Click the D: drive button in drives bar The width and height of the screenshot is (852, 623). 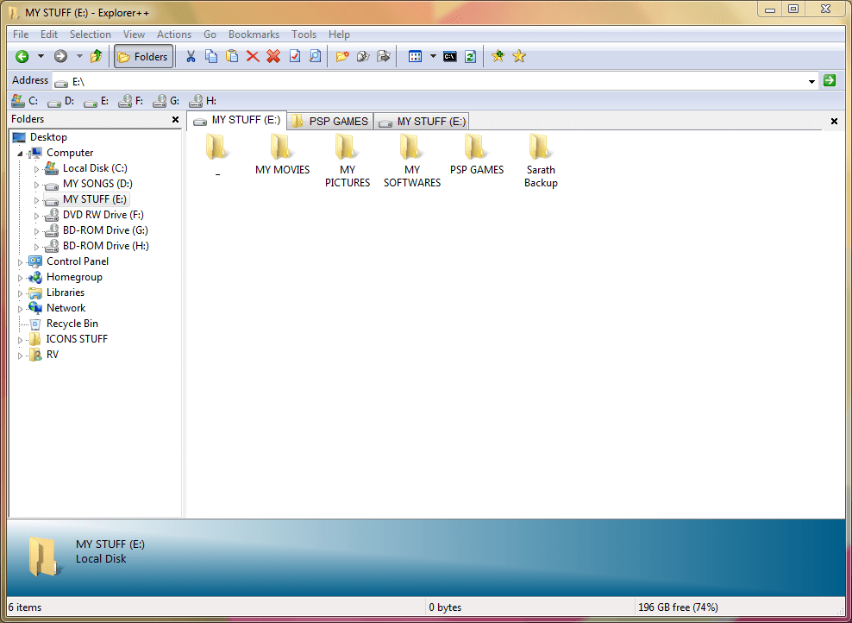coord(61,101)
